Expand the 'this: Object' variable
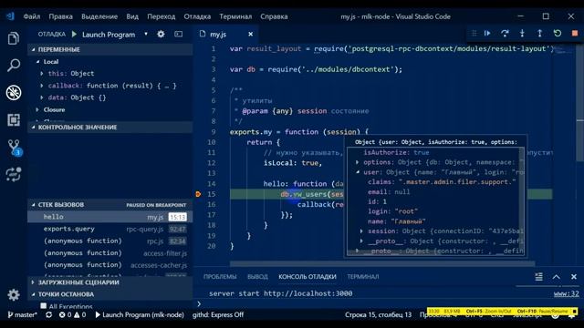The height and width of the screenshot is (328, 584). coord(42,74)
